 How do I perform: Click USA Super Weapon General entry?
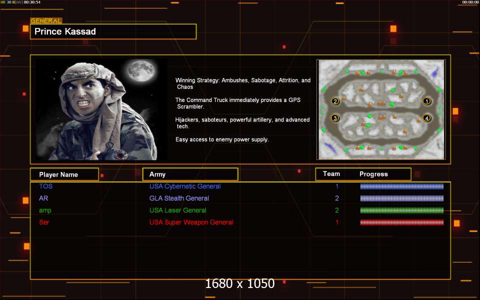coord(191,222)
